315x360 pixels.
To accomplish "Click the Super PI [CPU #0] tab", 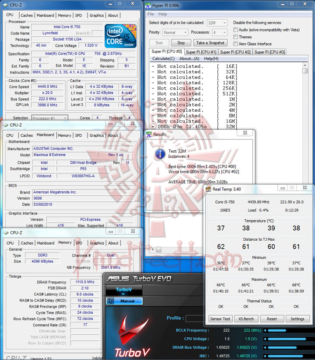I will [x=166, y=52].
